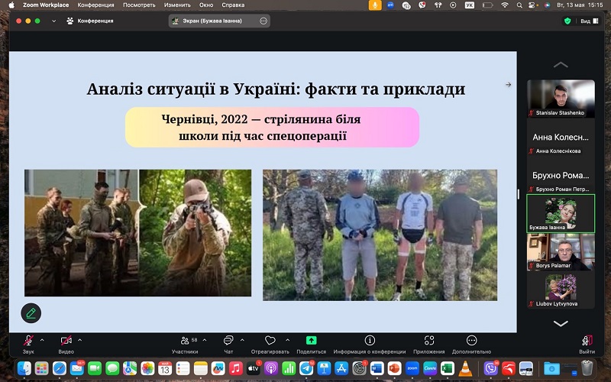The height and width of the screenshot is (382, 611).
Task: Expand caret beside Отреагировать
Action: pos(288,340)
